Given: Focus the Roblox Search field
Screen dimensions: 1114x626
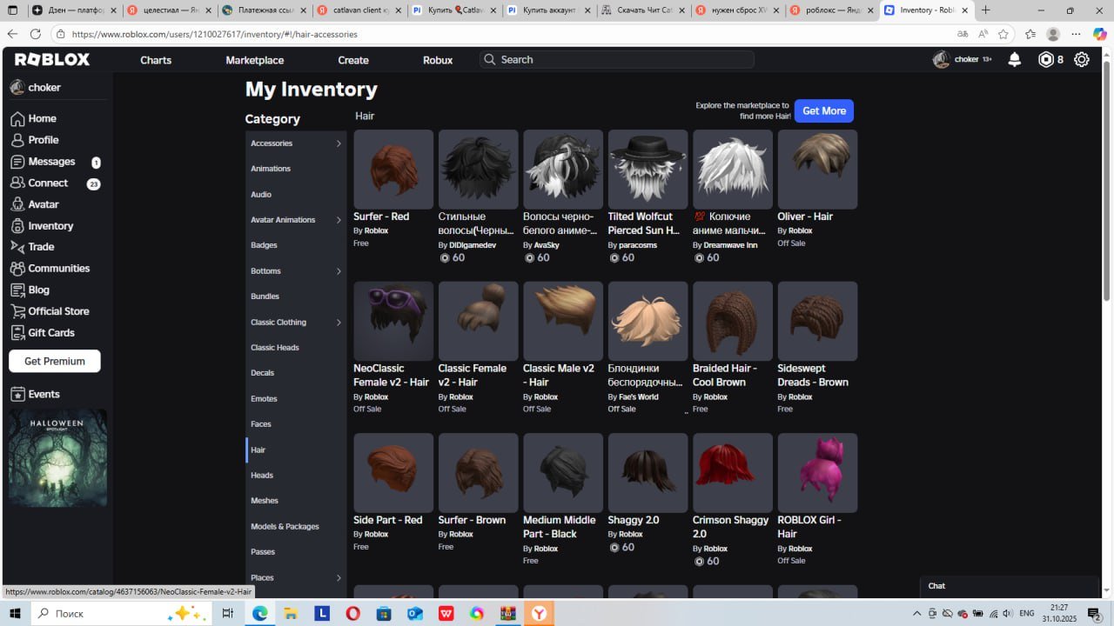Looking at the screenshot, I should [x=617, y=60].
